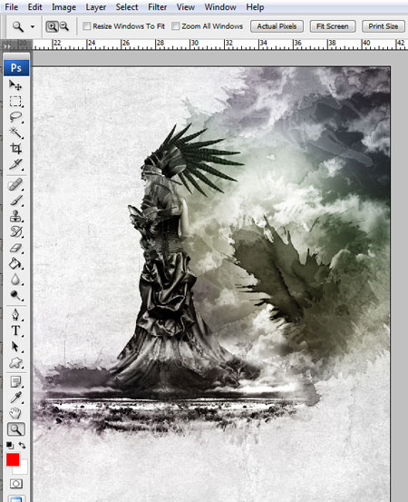Select the Dodge tool
The width and height of the screenshot is (408, 502).
tap(15, 295)
